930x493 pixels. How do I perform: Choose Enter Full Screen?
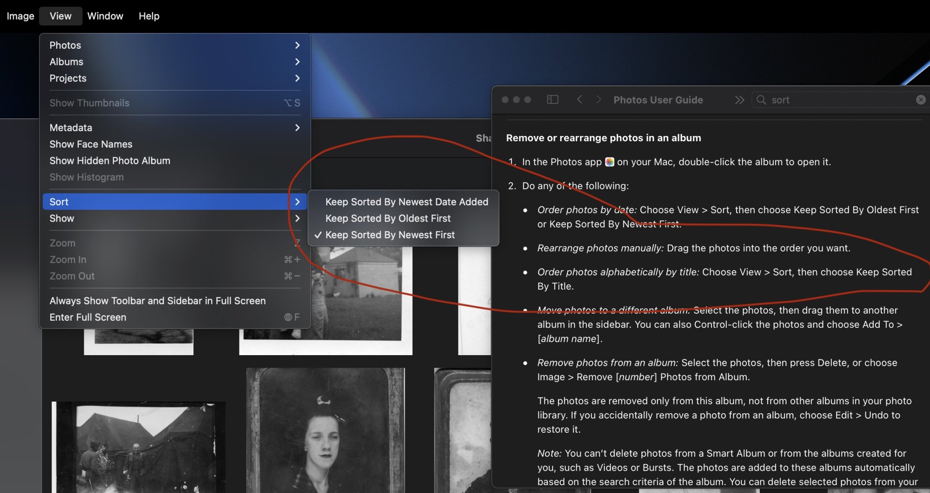coord(175,317)
